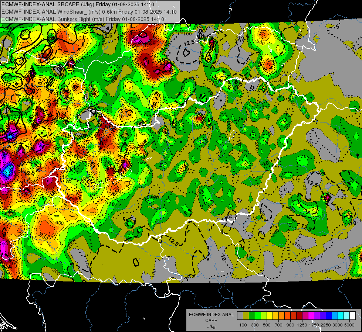The image size is (362, 332).
Task: Click the ECMWF-INDEX-ANAL label in legend box
Action: (212, 315)
